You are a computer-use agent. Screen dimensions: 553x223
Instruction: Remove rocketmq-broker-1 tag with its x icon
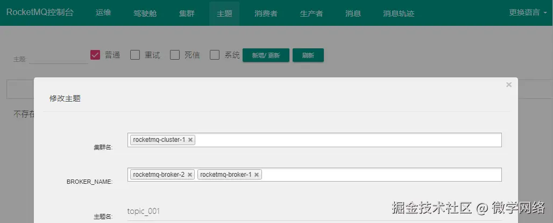coord(257,175)
